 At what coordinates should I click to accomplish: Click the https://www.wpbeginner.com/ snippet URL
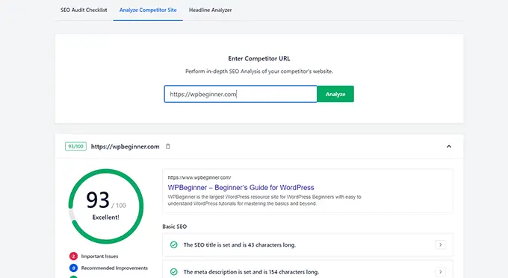click(199, 177)
